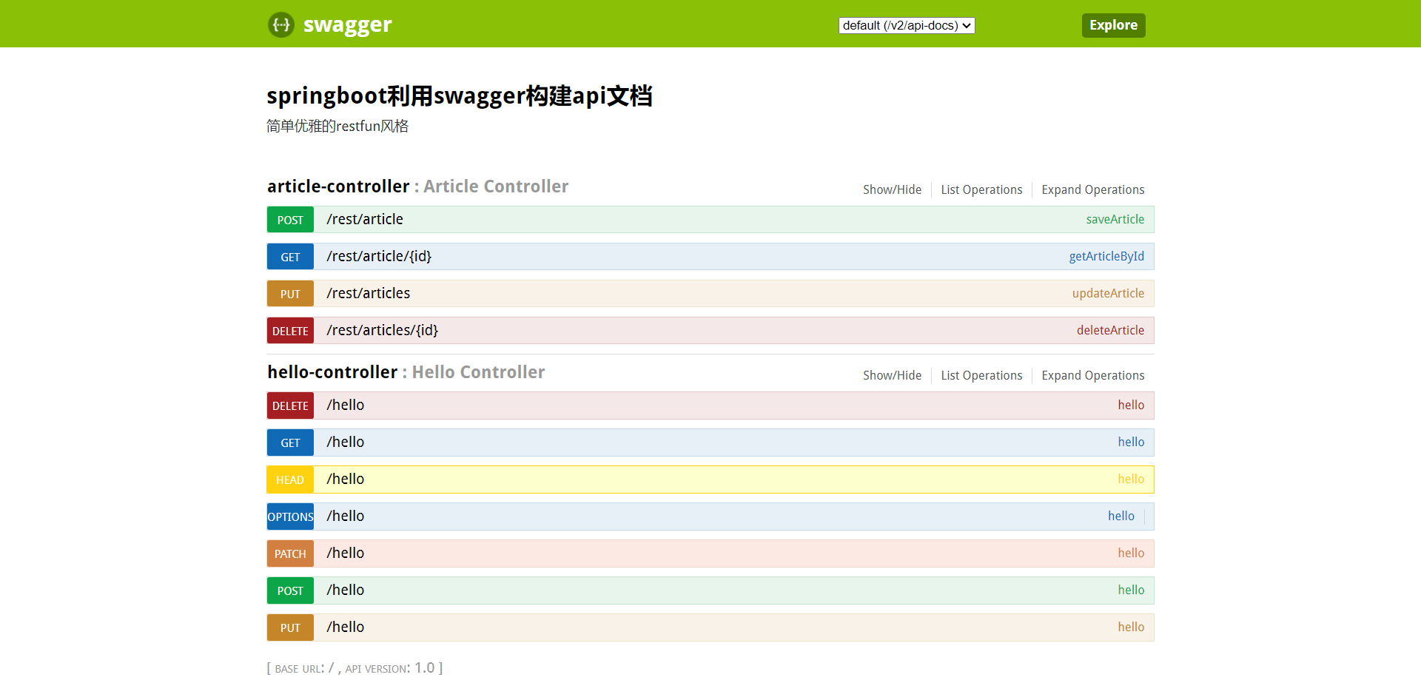The image size is (1421, 683).
Task: Expand the /hello path in PATCH row
Action: click(346, 553)
